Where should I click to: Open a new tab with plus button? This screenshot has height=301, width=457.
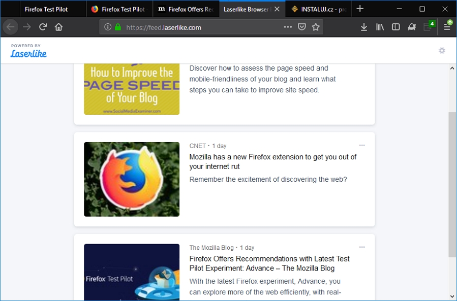360,9
